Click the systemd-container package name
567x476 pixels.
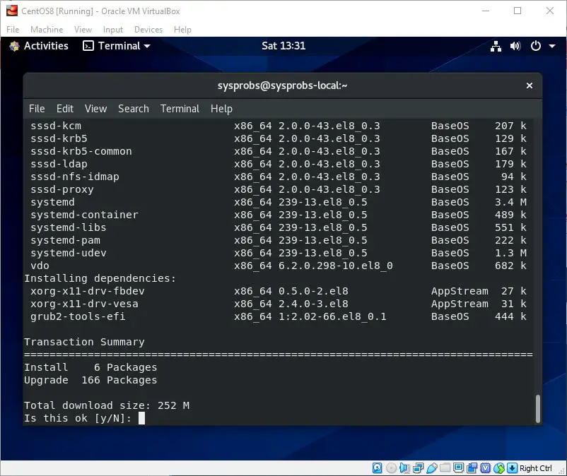click(x=84, y=215)
